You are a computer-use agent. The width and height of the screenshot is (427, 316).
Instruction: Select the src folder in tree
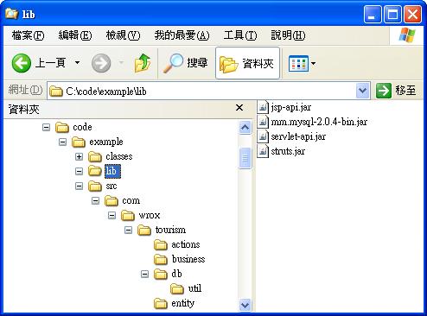112,186
